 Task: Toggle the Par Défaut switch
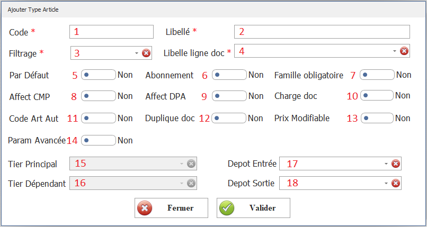pyautogui.click(x=98, y=75)
